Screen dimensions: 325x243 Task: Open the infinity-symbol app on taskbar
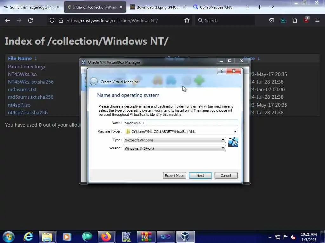click(x=166, y=237)
